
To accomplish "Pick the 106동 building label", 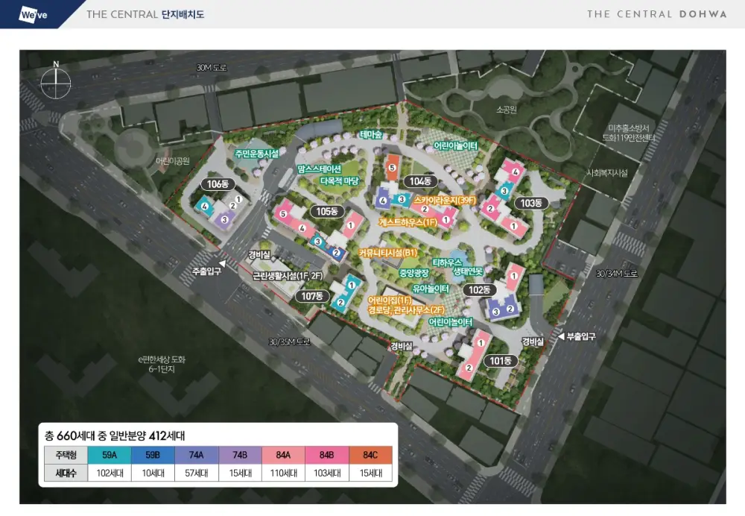I will coord(217,184).
